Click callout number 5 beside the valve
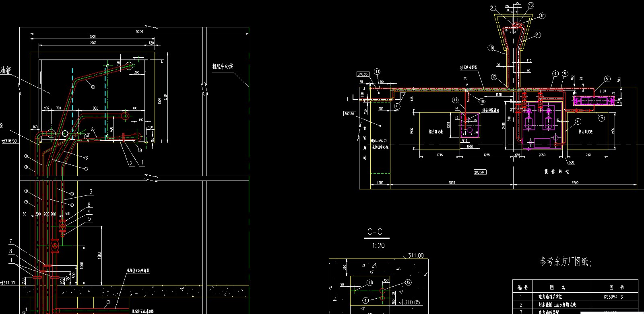 click(90, 219)
